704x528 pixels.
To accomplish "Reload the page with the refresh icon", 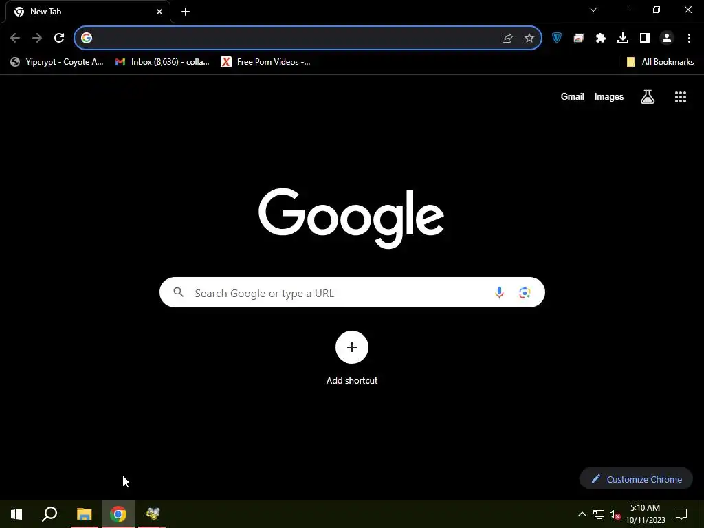I will 59,38.
